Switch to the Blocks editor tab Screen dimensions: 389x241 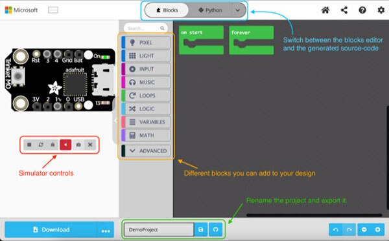click(x=167, y=10)
